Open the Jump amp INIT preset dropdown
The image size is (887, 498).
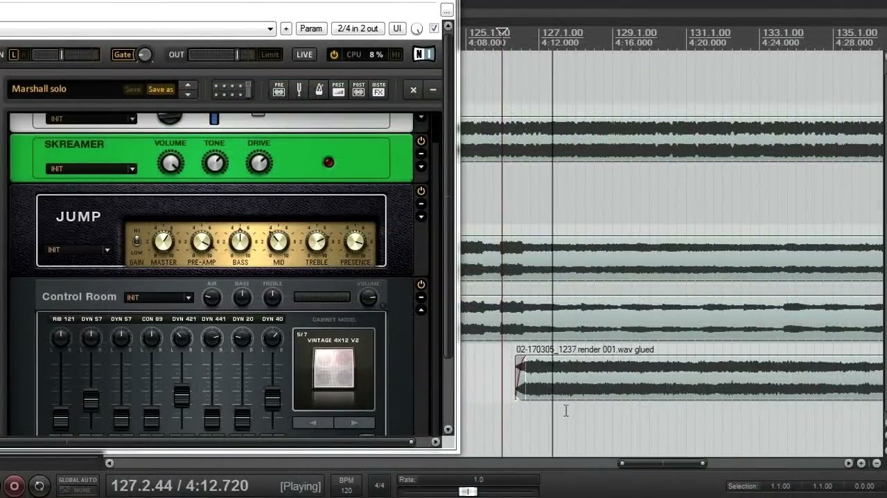(79, 250)
